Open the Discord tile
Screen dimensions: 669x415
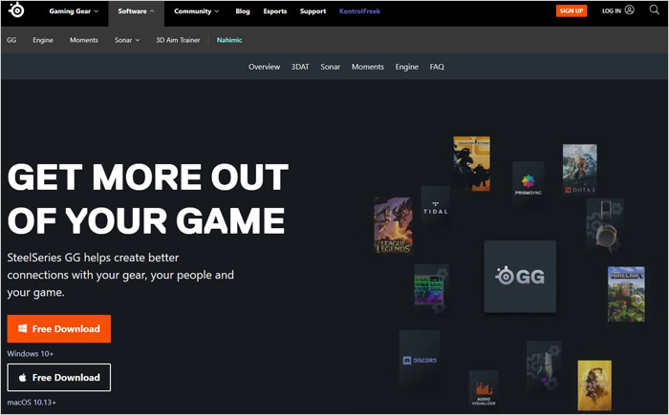420,359
